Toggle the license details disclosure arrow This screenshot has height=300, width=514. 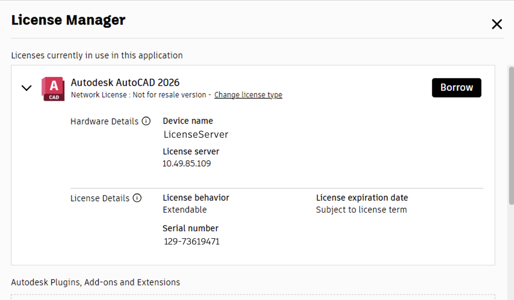(x=26, y=88)
